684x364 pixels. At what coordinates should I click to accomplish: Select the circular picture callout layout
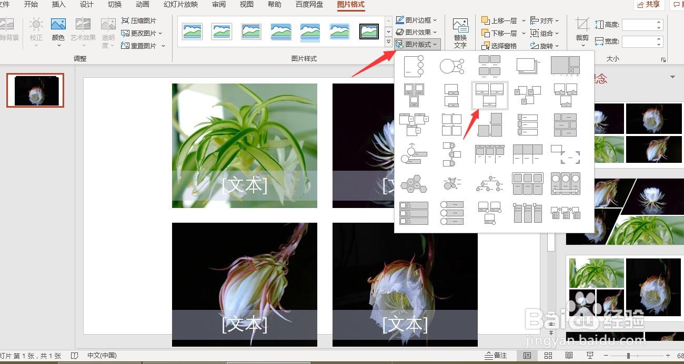point(451,66)
